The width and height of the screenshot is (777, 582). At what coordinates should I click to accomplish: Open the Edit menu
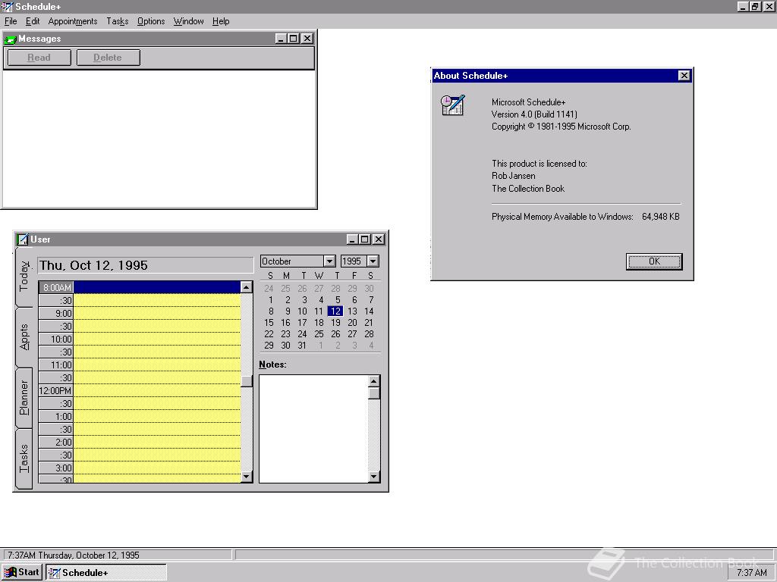[33, 21]
